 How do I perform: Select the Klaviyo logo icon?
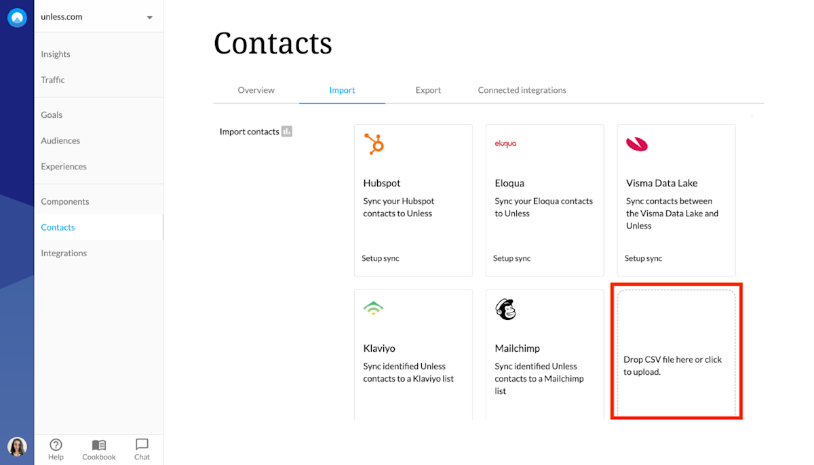[374, 308]
